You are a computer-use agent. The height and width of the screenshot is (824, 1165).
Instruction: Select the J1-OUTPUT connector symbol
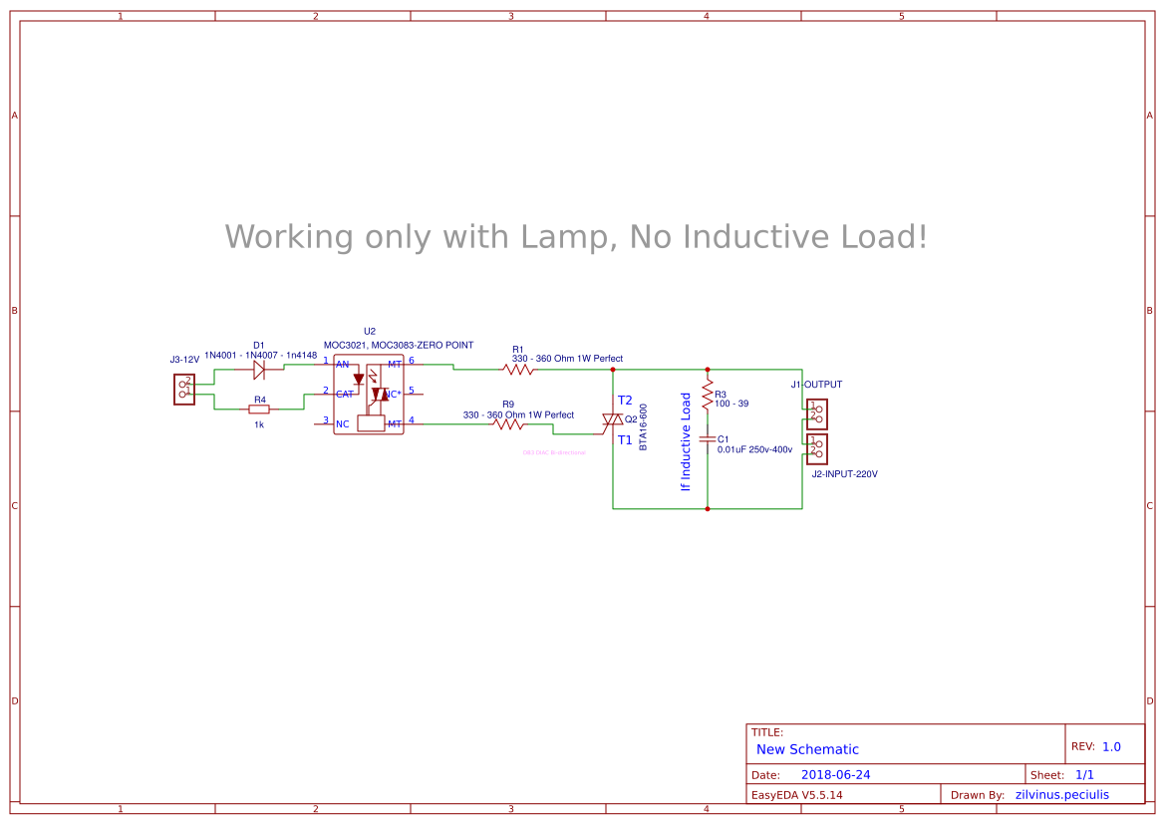(x=815, y=413)
